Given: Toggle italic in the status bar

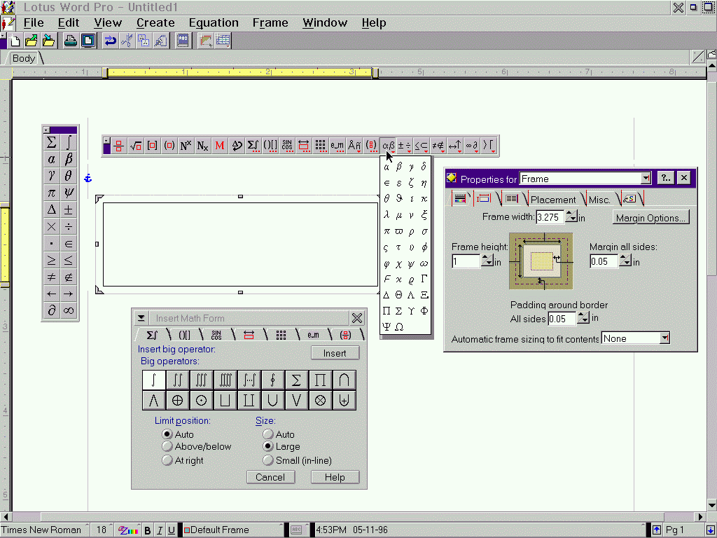Looking at the screenshot, I should coord(160,530).
